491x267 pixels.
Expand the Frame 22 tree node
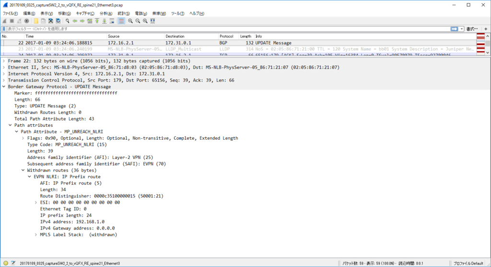(x=4, y=61)
